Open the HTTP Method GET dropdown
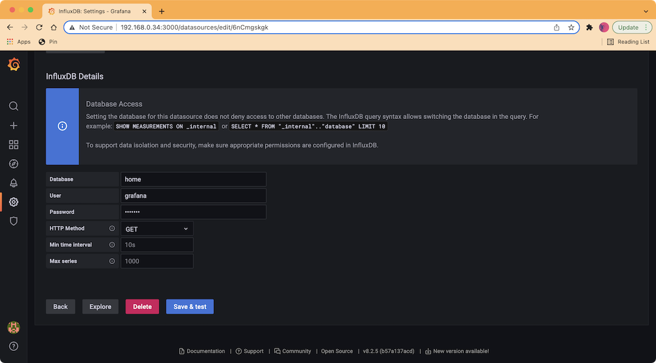This screenshot has height=363, width=656. click(157, 228)
